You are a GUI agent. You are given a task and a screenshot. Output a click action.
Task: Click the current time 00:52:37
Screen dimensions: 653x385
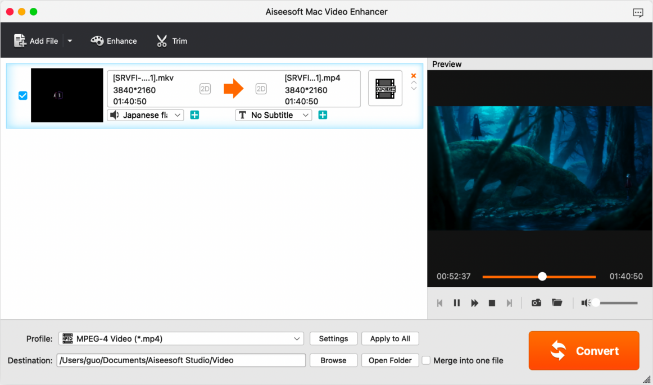coord(454,277)
